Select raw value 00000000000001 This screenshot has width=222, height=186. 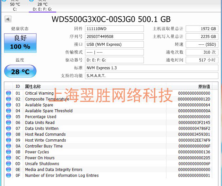click(194, 176)
